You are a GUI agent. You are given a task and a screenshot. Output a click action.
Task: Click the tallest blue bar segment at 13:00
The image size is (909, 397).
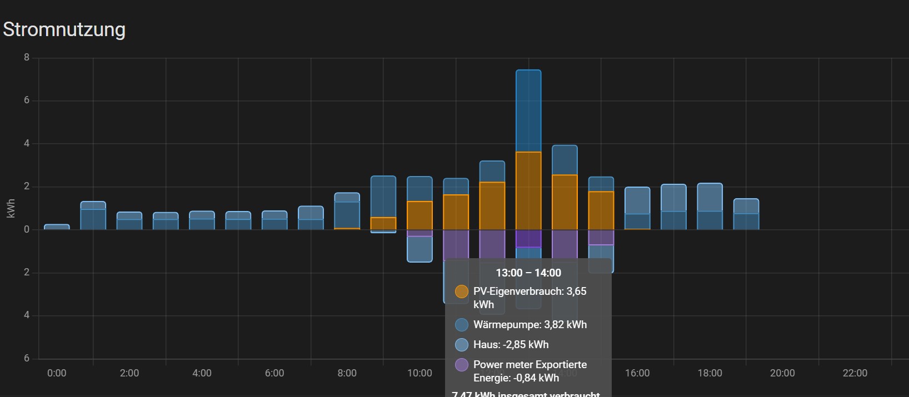click(x=528, y=111)
